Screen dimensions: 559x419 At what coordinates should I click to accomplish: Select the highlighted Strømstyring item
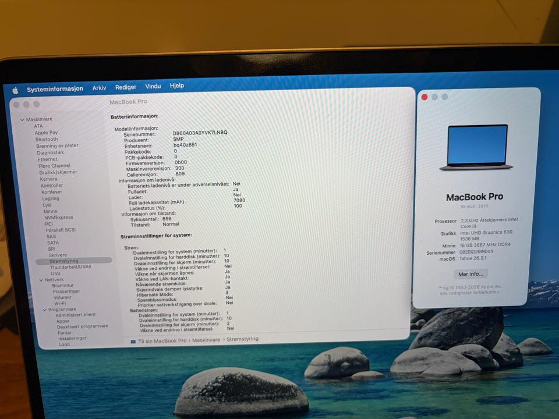coord(74,261)
